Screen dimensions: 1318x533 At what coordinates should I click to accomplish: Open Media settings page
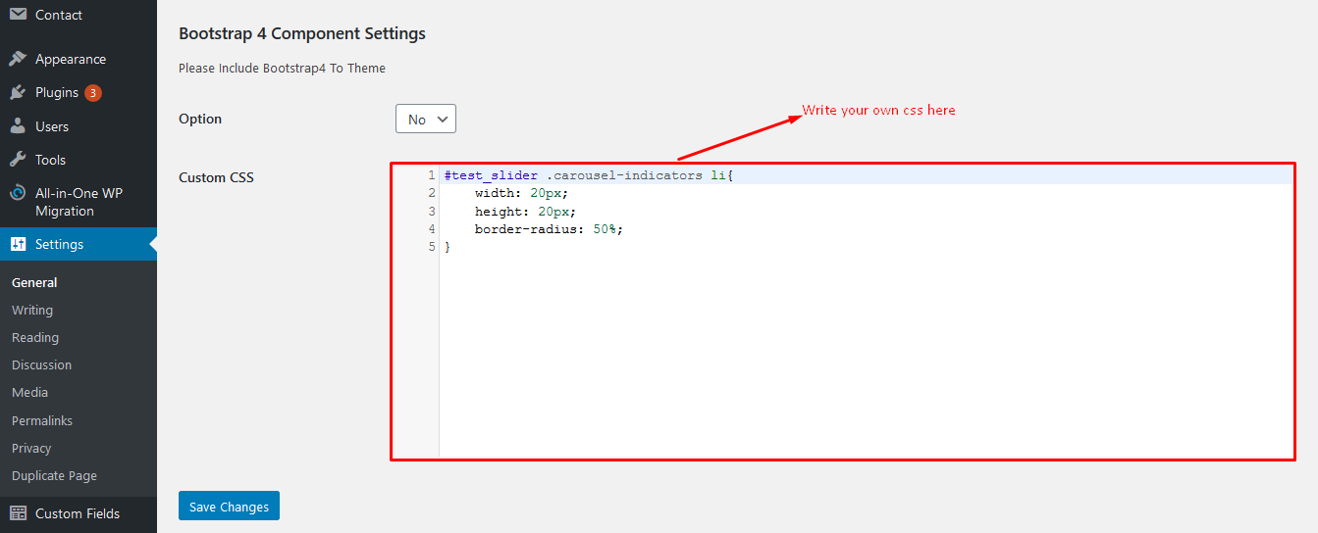click(29, 392)
